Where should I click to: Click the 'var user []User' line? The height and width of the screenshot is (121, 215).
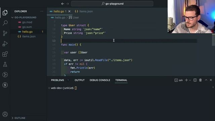coord(76,52)
